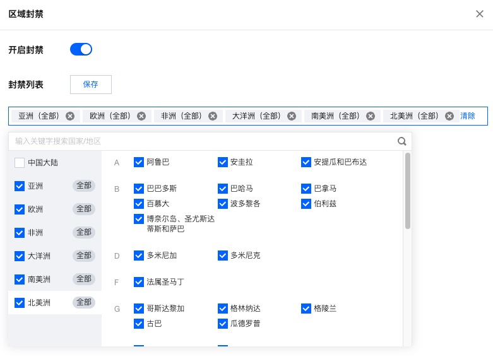The image size is (493, 359).
Task: Uncheck the 阿鲁巴 checkbox
Action: point(139,162)
